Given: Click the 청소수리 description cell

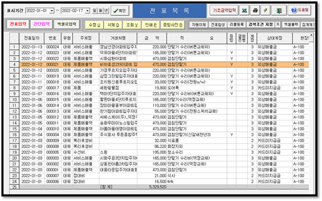Looking at the screenshot, I should pos(197,152).
